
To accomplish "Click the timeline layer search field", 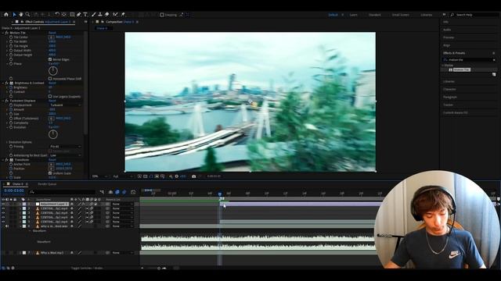I will pyautogui.click(x=63, y=192).
